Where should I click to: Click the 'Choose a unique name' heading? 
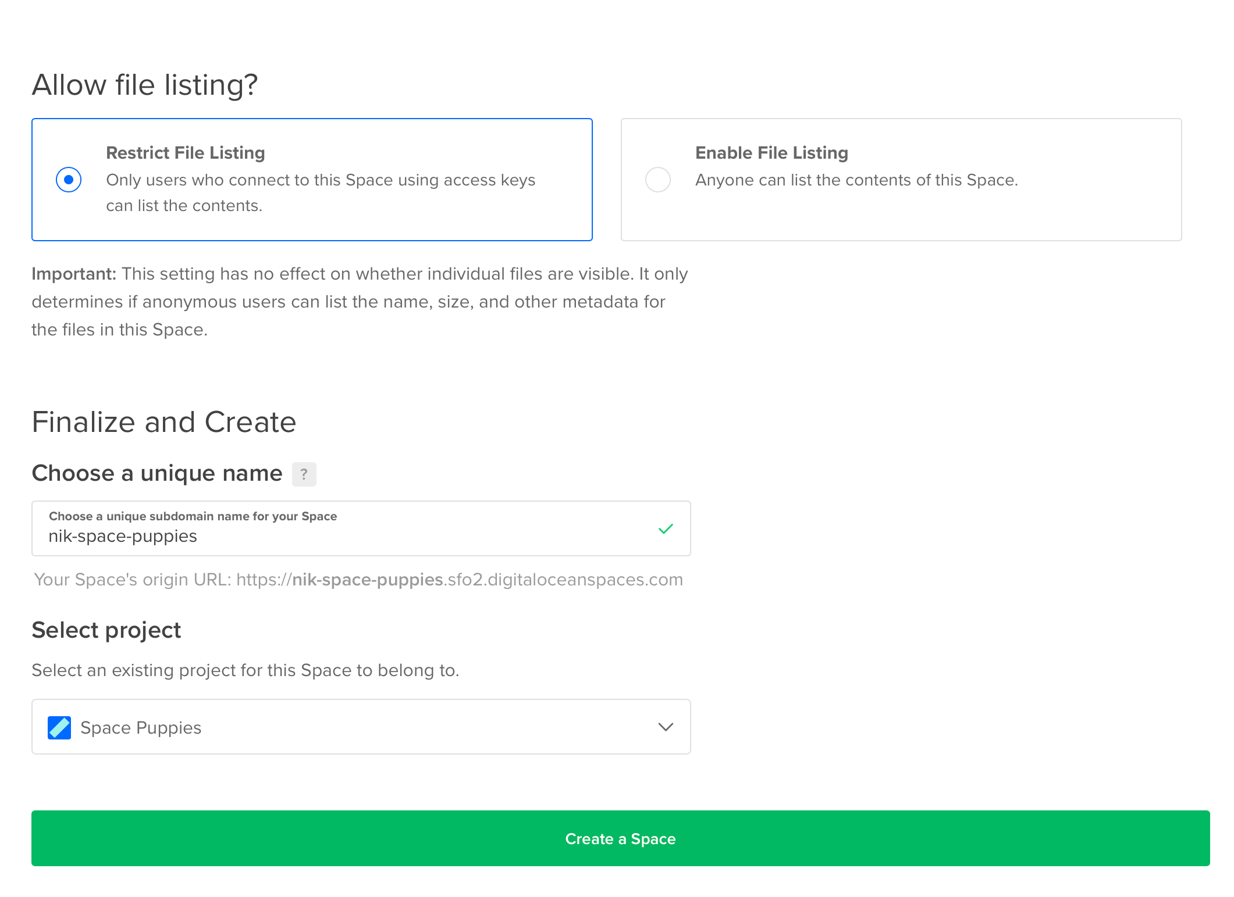click(157, 473)
